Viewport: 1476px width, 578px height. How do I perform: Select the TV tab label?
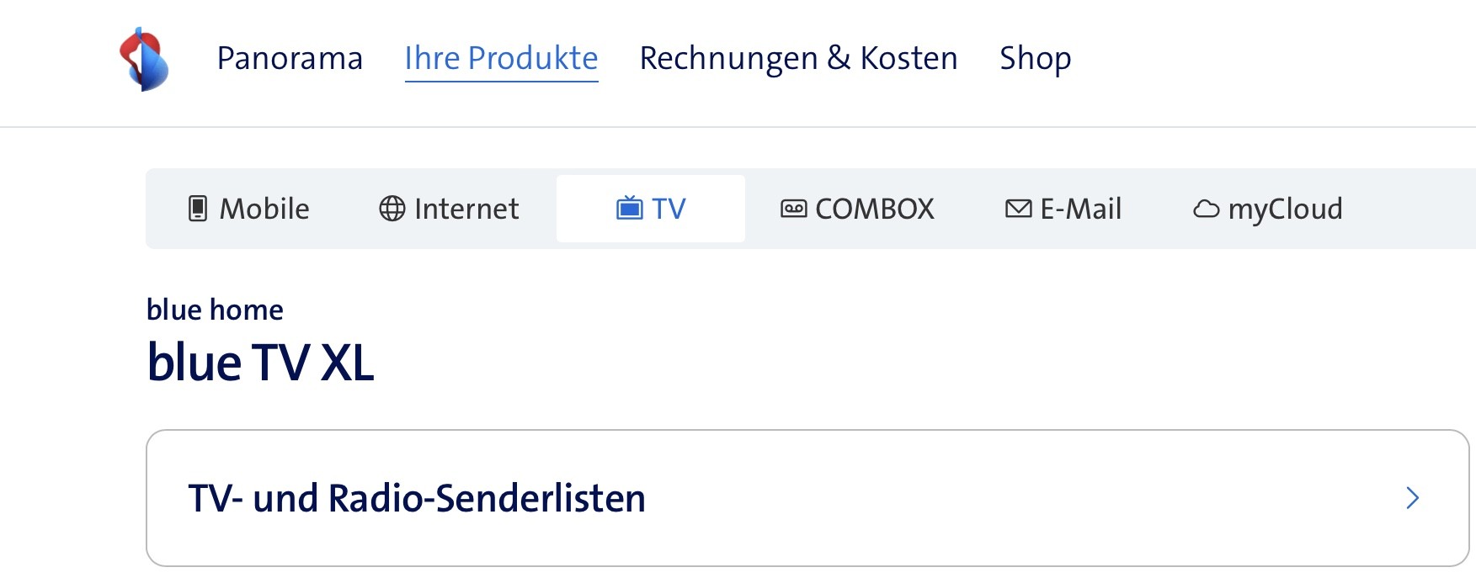point(669,209)
